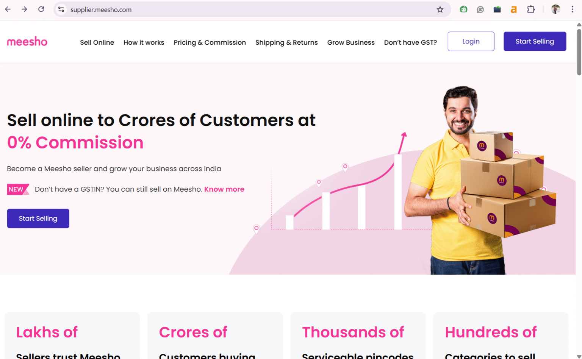The height and width of the screenshot is (359, 582).
Task: Expand Pricing & Commission nav item
Action: pos(210,42)
